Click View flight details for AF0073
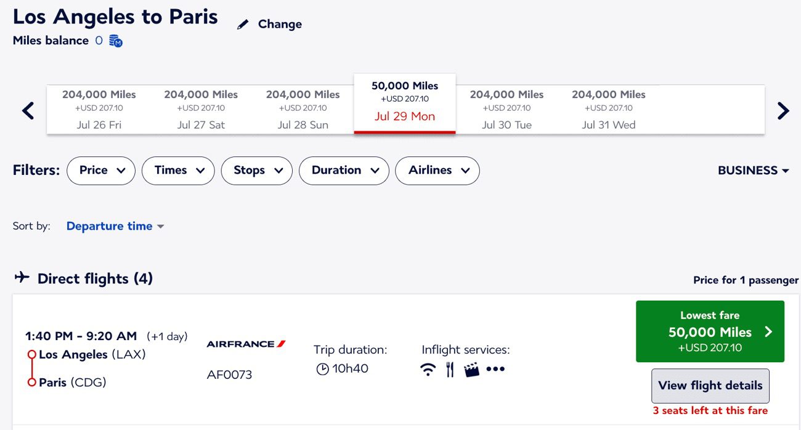 (x=710, y=385)
